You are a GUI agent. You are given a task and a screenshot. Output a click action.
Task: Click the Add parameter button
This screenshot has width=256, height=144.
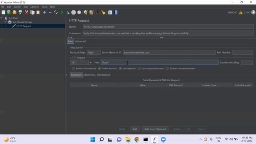(x=135, y=129)
